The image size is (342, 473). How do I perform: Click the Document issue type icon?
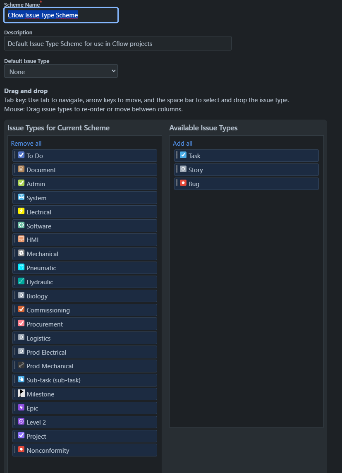coord(21,169)
